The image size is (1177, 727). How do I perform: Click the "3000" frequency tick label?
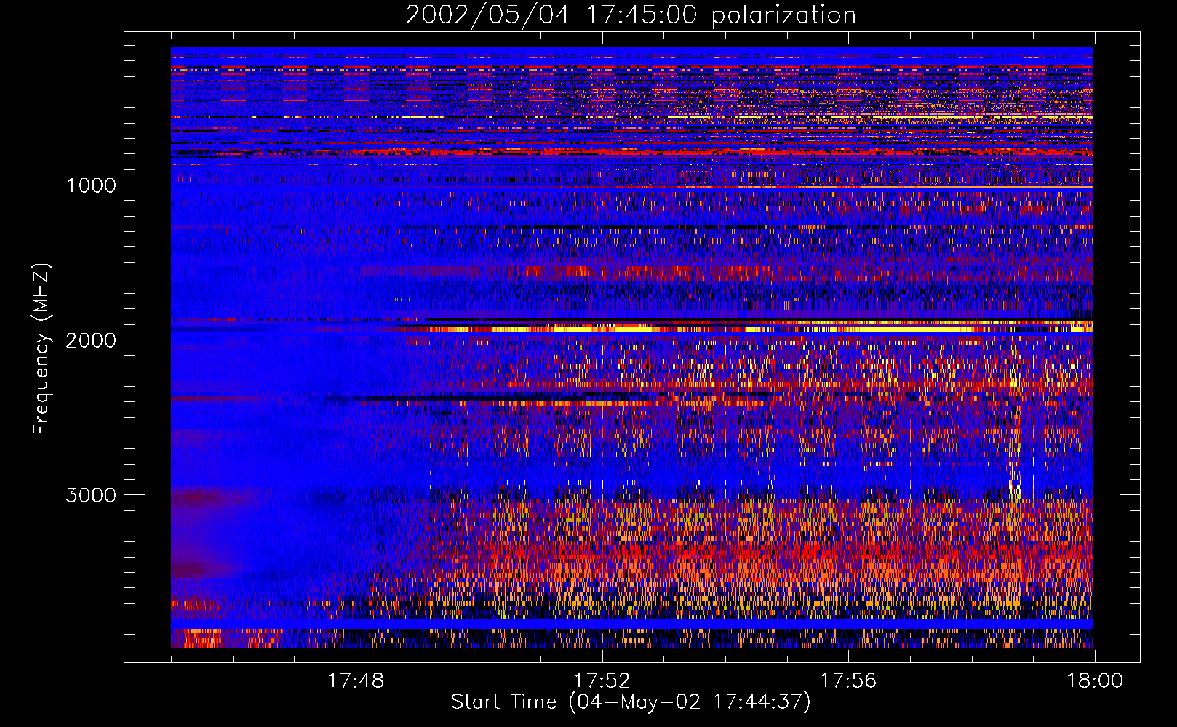pos(91,495)
